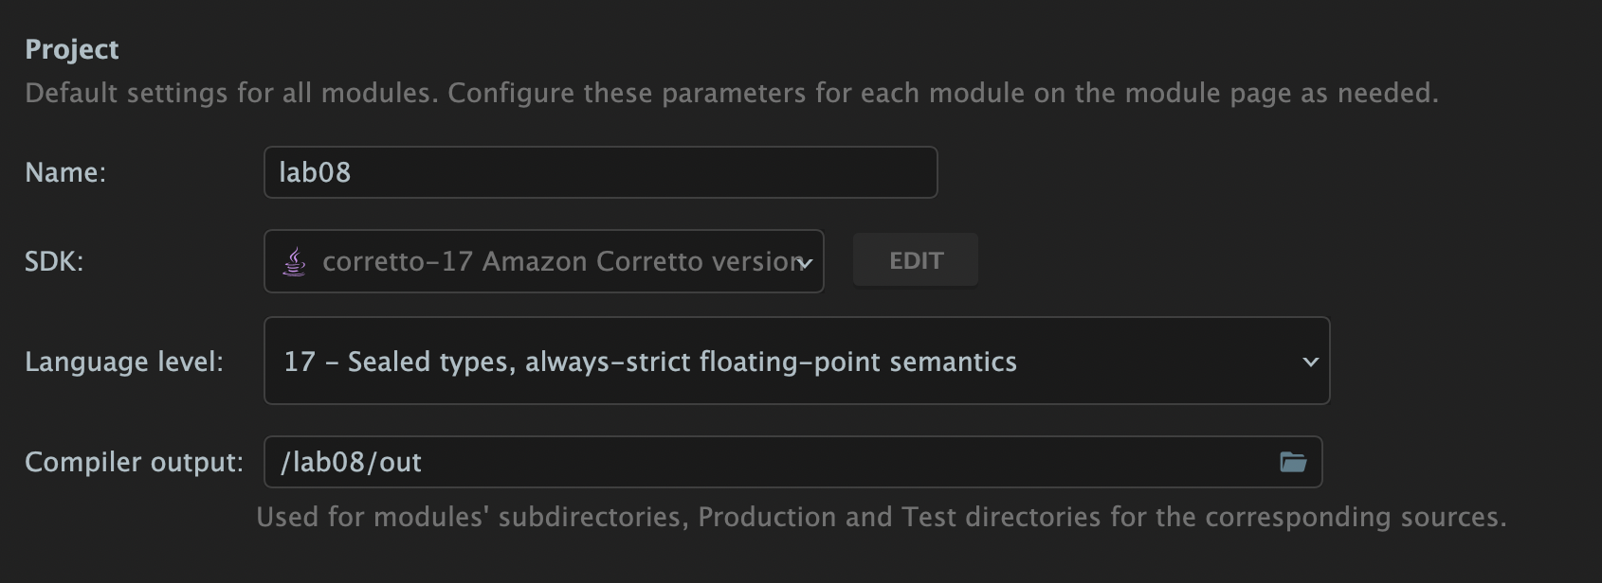Place cursor on the "/lab08/out" path text

(351, 462)
